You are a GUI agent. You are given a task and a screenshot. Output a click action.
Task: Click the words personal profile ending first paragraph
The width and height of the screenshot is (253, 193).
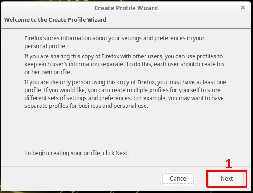pos(45,46)
